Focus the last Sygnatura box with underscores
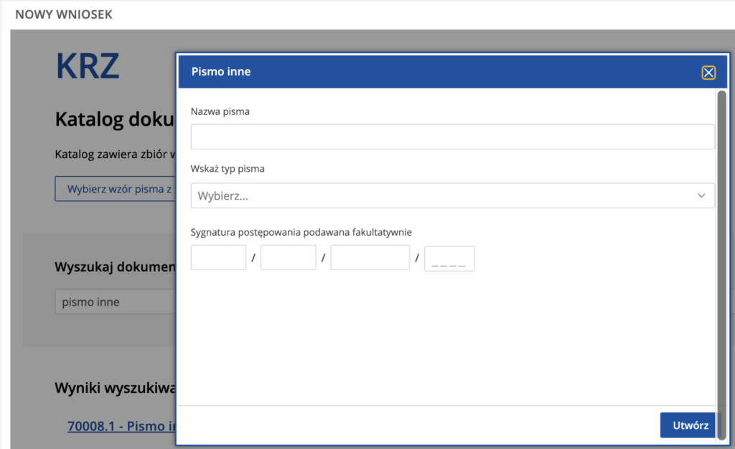 coord(449,259)
